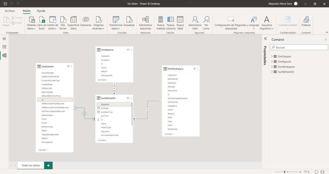Click the Buscar search field
Screen dimensions: 329x174
point(299,47)
